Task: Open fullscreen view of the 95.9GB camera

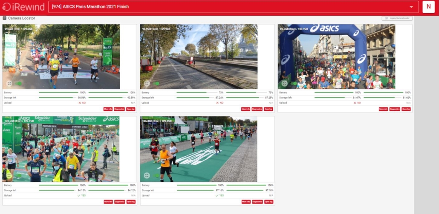Action: 147,83
